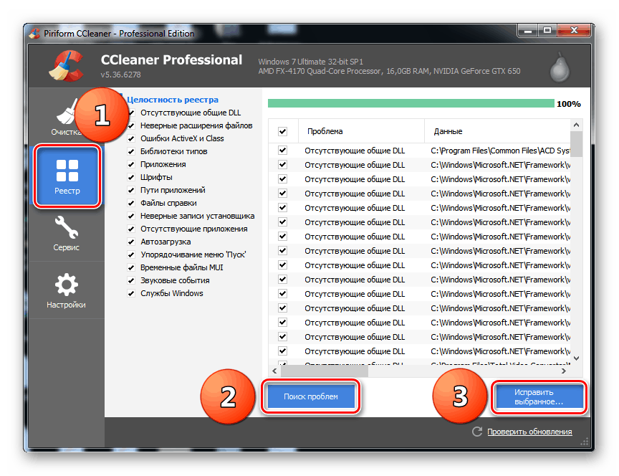Toggle the Звуковые события checkbox
The height and width of the screenshot is (476, 619).
tap(131, 280)
